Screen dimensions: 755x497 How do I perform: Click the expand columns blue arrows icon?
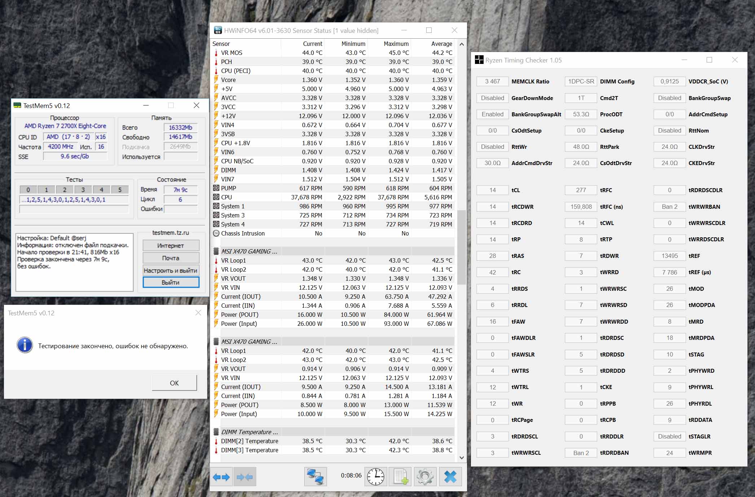coord(221,477)
